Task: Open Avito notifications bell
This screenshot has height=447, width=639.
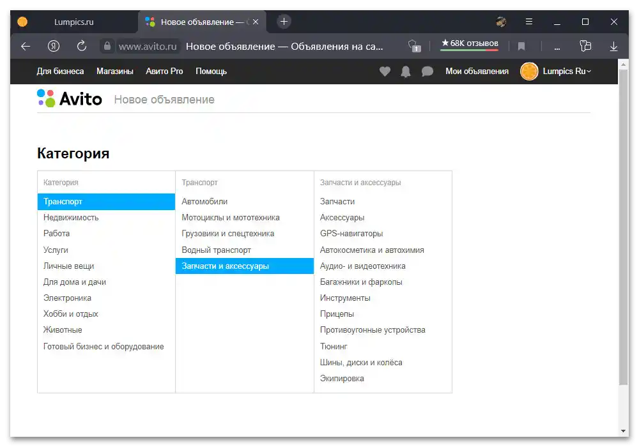Action: tap(406, 72)
